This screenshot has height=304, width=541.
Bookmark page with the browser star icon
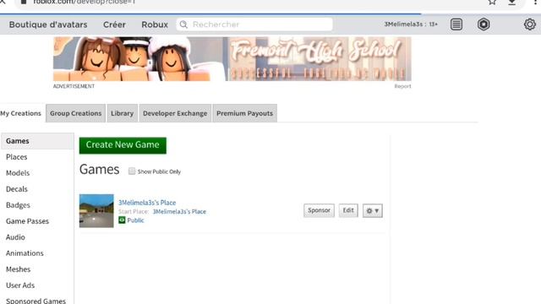pos(492,2)
